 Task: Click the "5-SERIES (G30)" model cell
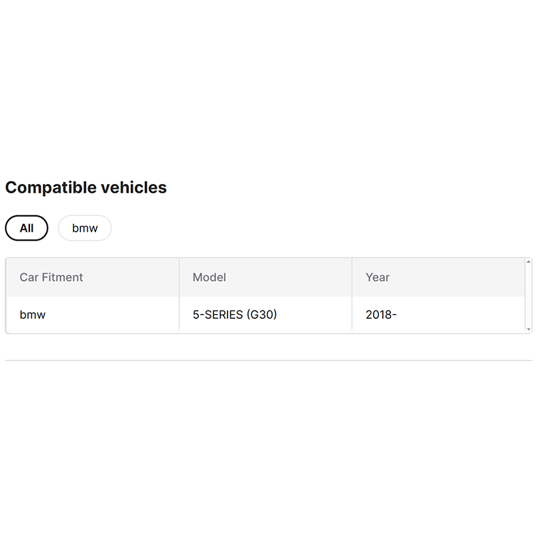point(234,315)
